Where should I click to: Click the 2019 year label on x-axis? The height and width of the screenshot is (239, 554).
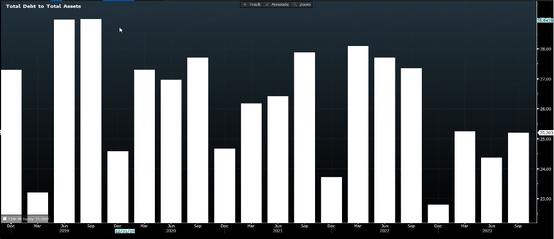point(64,231)
